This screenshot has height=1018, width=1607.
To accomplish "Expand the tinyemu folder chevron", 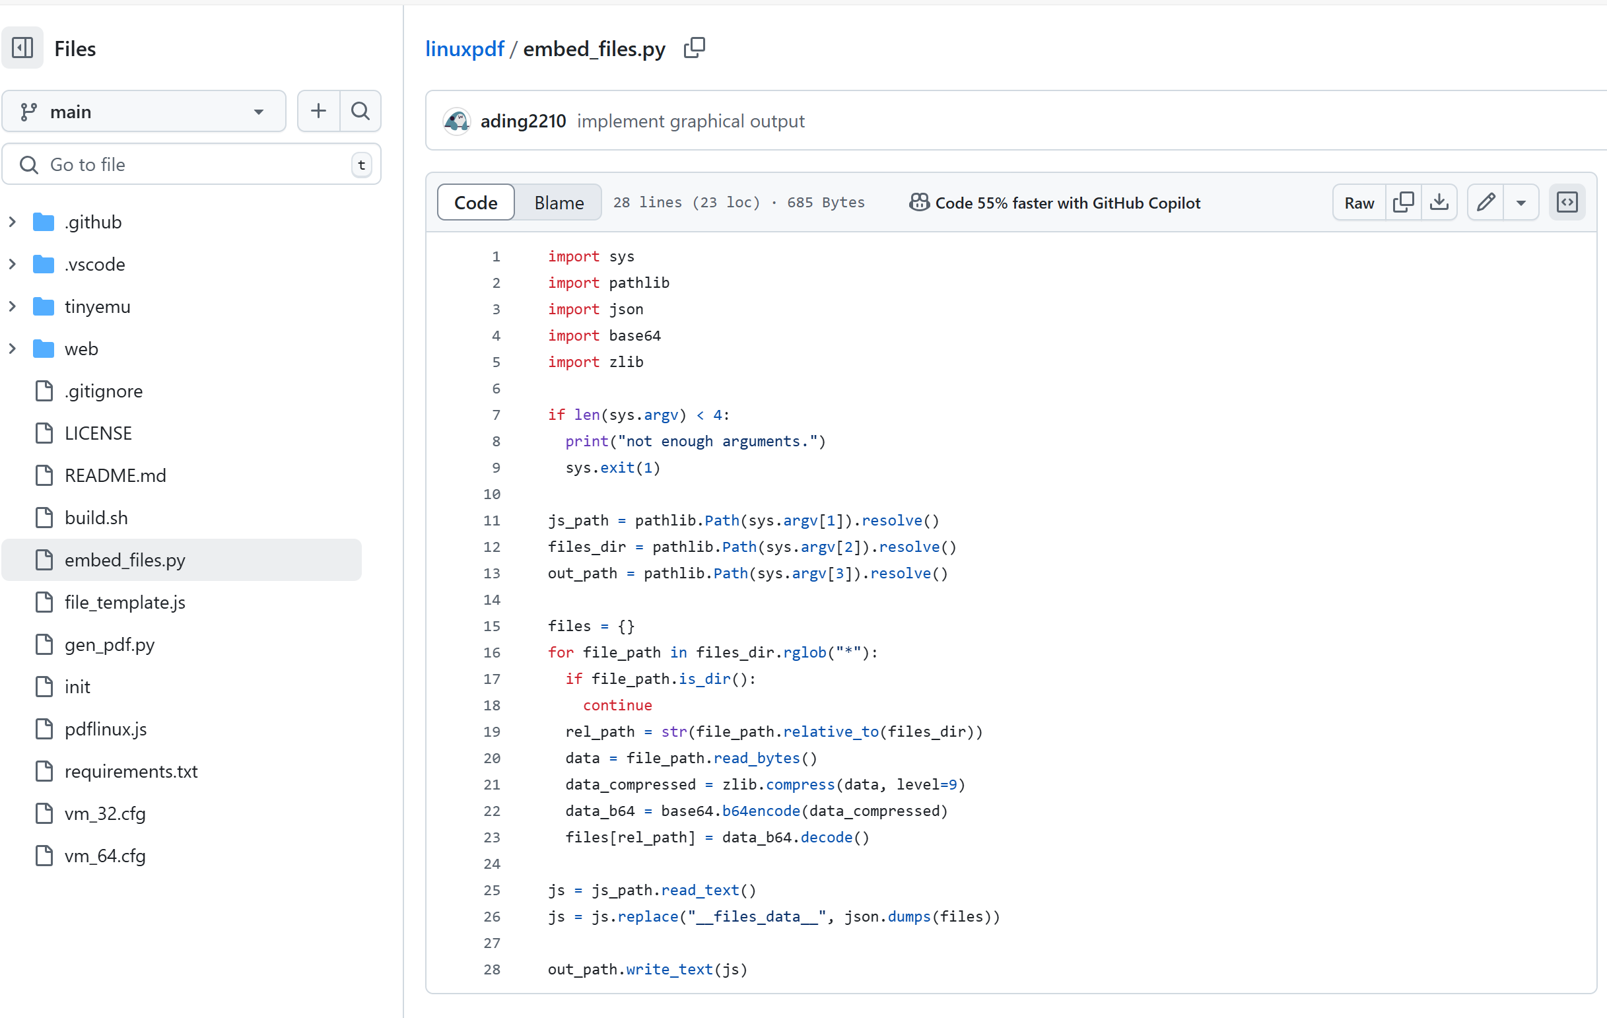I will click(13, 306).
